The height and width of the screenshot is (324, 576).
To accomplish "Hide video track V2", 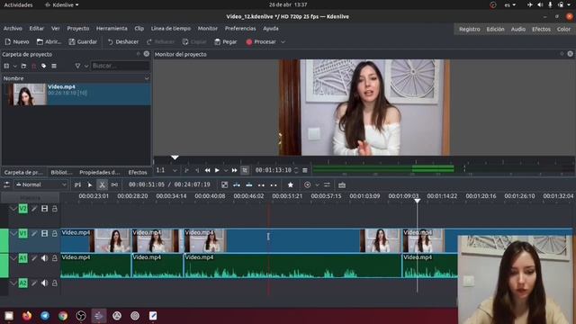I will [44, 209].
